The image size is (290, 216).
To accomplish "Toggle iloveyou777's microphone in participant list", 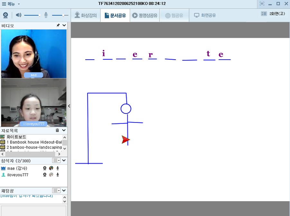I will [58, 175].
